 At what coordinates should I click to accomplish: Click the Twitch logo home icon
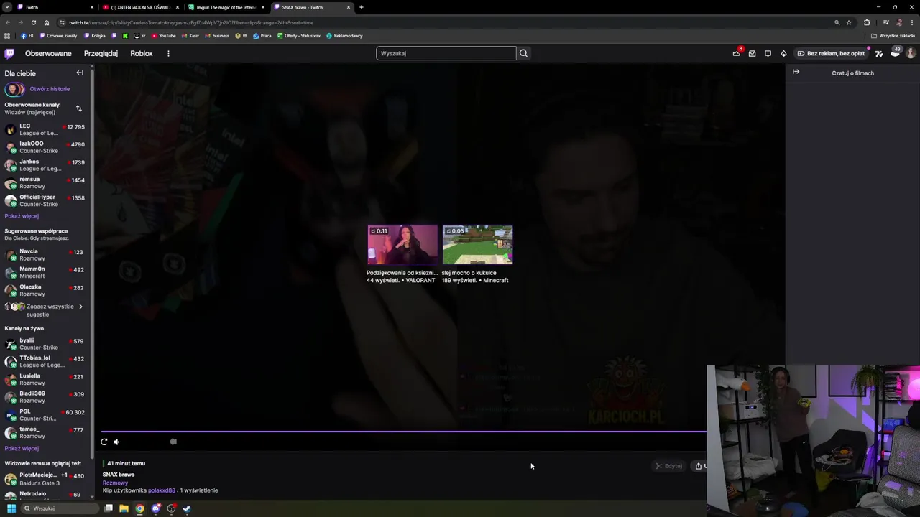coord(9,53)
